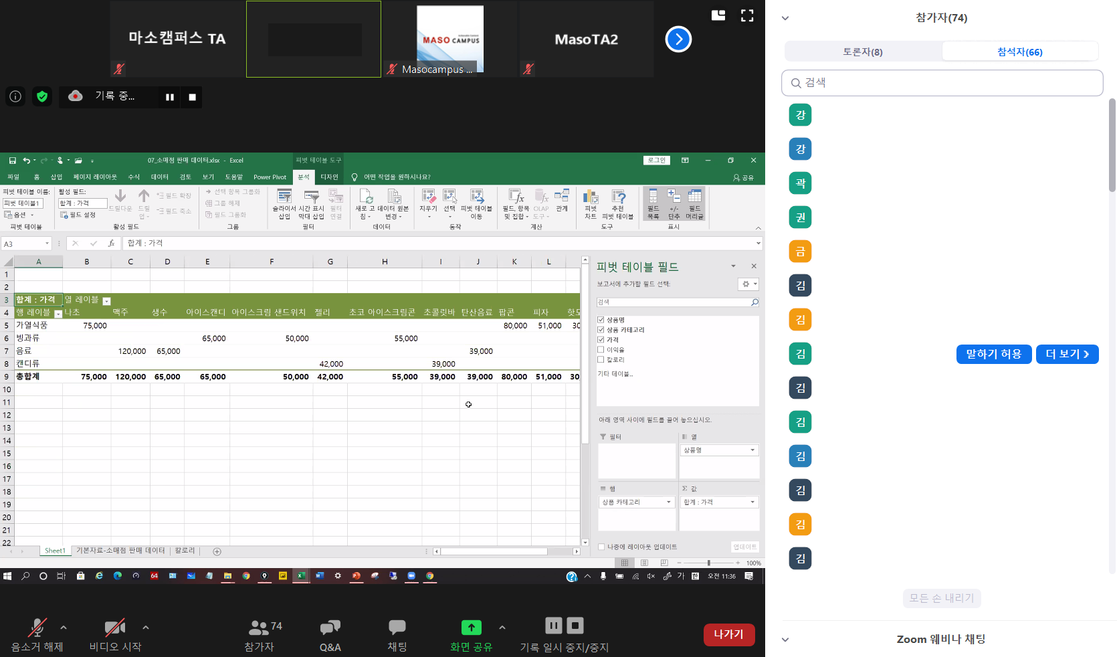Open the Zoom chat icon
The width and height of the screenshot is (1117, 657).
tap(397, 628)
